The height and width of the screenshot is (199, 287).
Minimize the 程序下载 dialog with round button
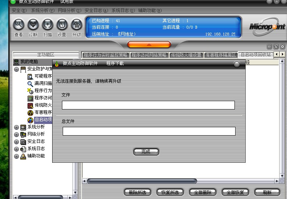point(237,64)
